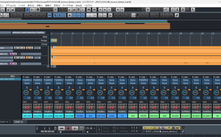Click the undo arrow icon

13,15
